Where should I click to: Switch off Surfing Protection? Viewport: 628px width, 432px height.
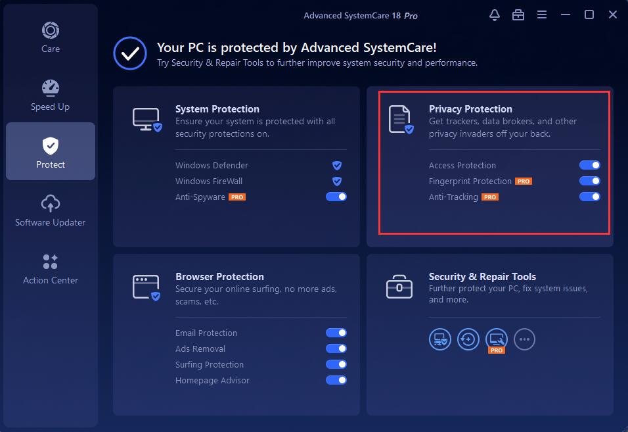point(336,364)
